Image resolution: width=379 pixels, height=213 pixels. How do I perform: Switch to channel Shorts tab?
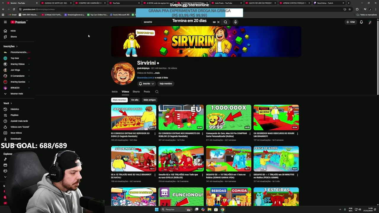click(136, 92)
